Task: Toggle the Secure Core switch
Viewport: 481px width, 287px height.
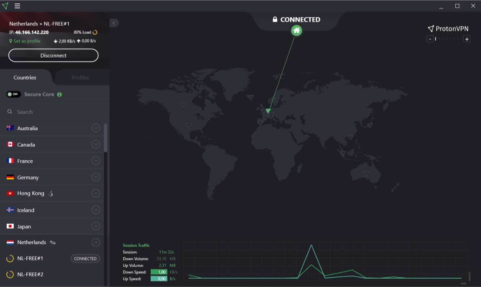Action: (x=14, y=94)
